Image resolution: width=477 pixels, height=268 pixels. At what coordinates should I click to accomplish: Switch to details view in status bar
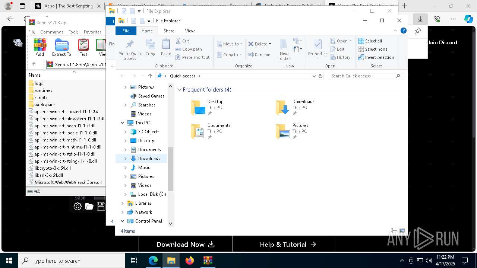pos(394,231)
